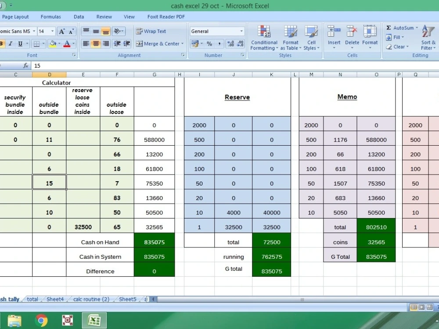The image size is (439, 329).
Task: Click the Font Color red A
Action: click(67, 43)
